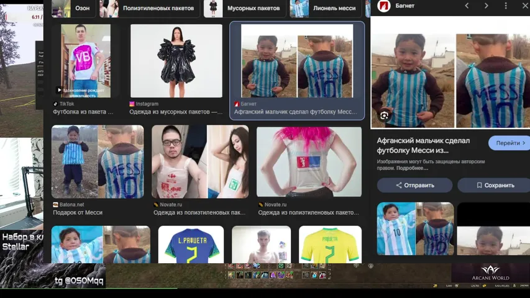Click the 'Подарок от Месси' caption
The height and width of the screenshot is (298, 530).
(x=78, y=212)
